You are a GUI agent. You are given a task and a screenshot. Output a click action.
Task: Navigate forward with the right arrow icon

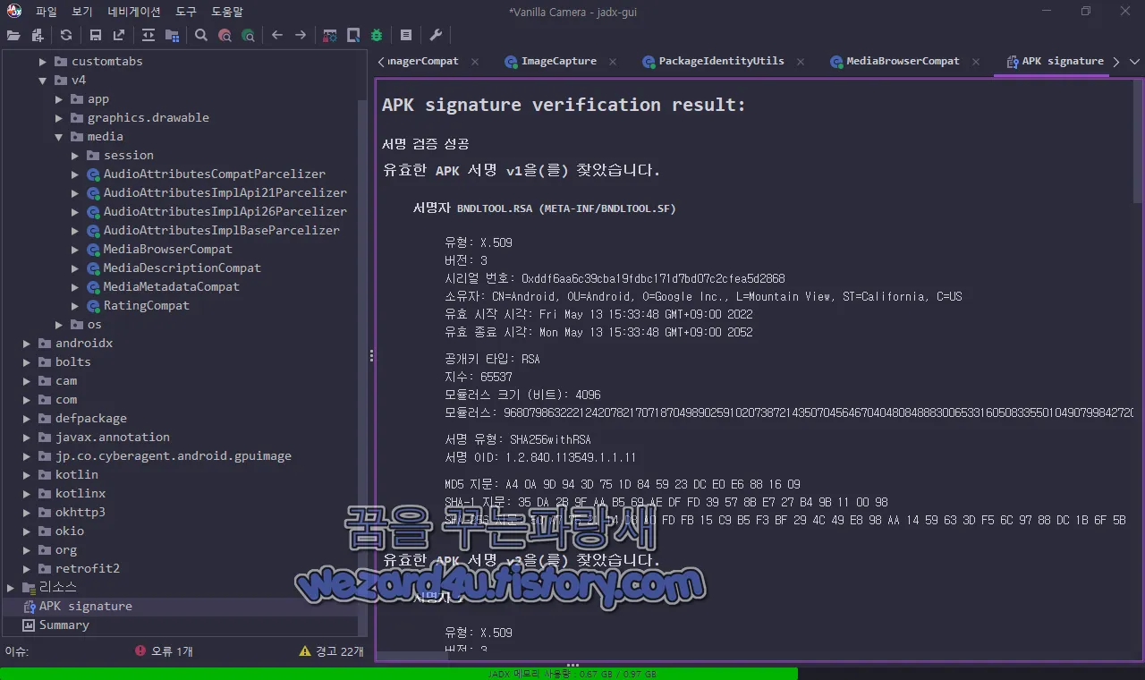click(301, 36)
